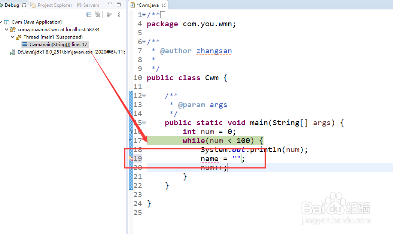Click the Cwm Java Application launch icon
This screenshot has width=393, height=234.
click(x=7, y=22)
